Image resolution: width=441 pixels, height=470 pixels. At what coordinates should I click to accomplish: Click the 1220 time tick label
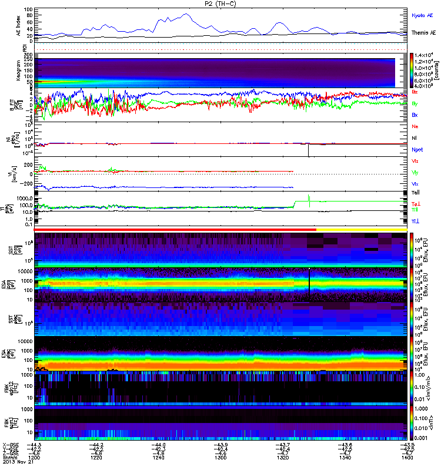[96, 458]
